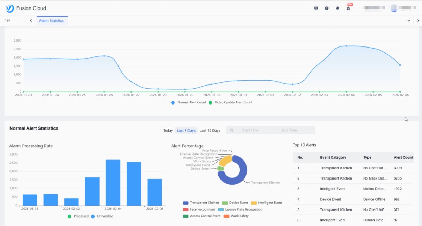Select the Today filter
Image resolution: width=422 pixels, height=226 pixels.
(168, 130)
